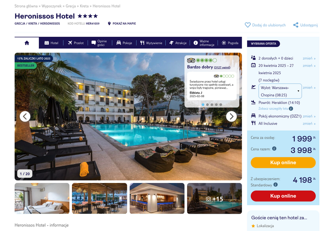Select the second review carousel dot

click(207, 104)
